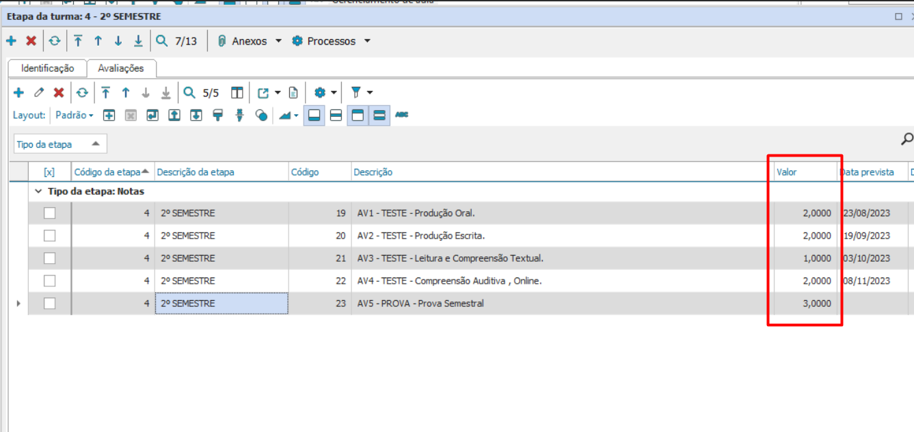Toggle the [x] select-all column header
This screenshot has height=432, width=914.
pyautogui.click(x=49, y=172)
